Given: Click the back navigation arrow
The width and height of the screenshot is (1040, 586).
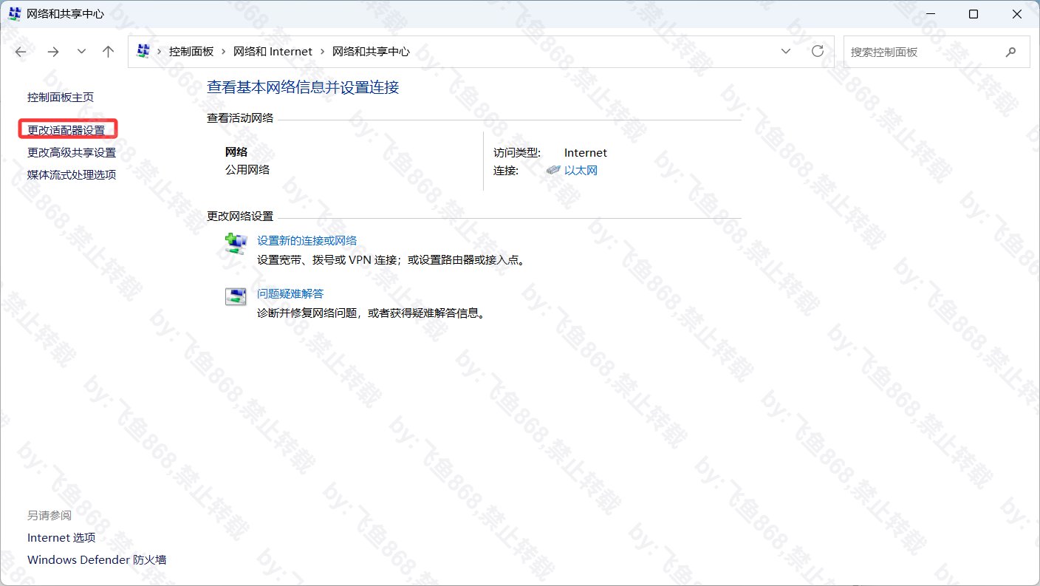Looking at the screenshot, I should 20,52.
